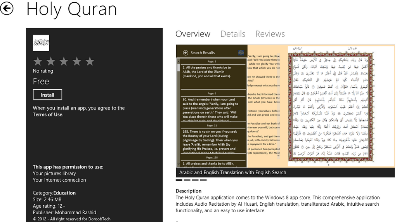Image resolution: width=397 pixels, height=222 pixels.
Task: Open the Education category link
Action: tap(64, 193)
